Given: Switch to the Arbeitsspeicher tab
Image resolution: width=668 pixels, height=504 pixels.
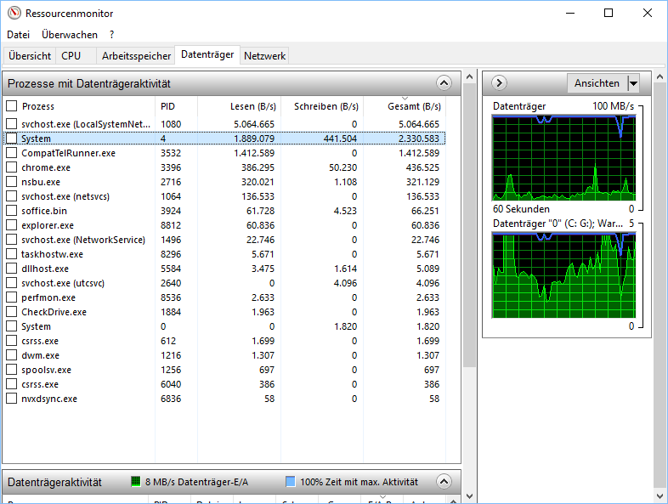Looking at the screenshot, I should 136,56.
